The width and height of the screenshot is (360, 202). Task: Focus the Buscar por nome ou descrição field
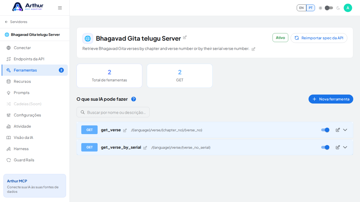click(113, 112)
